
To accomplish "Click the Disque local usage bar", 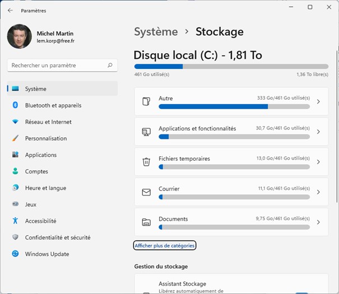I will click(x=231, y=67).
